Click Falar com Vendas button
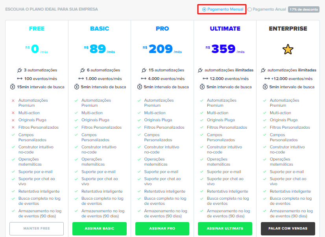This screenshot has width=325, height=237. (288, 228)
